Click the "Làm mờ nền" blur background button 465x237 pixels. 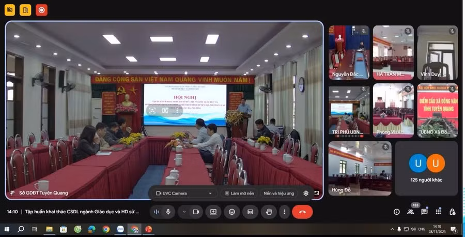tap(239, 193)
